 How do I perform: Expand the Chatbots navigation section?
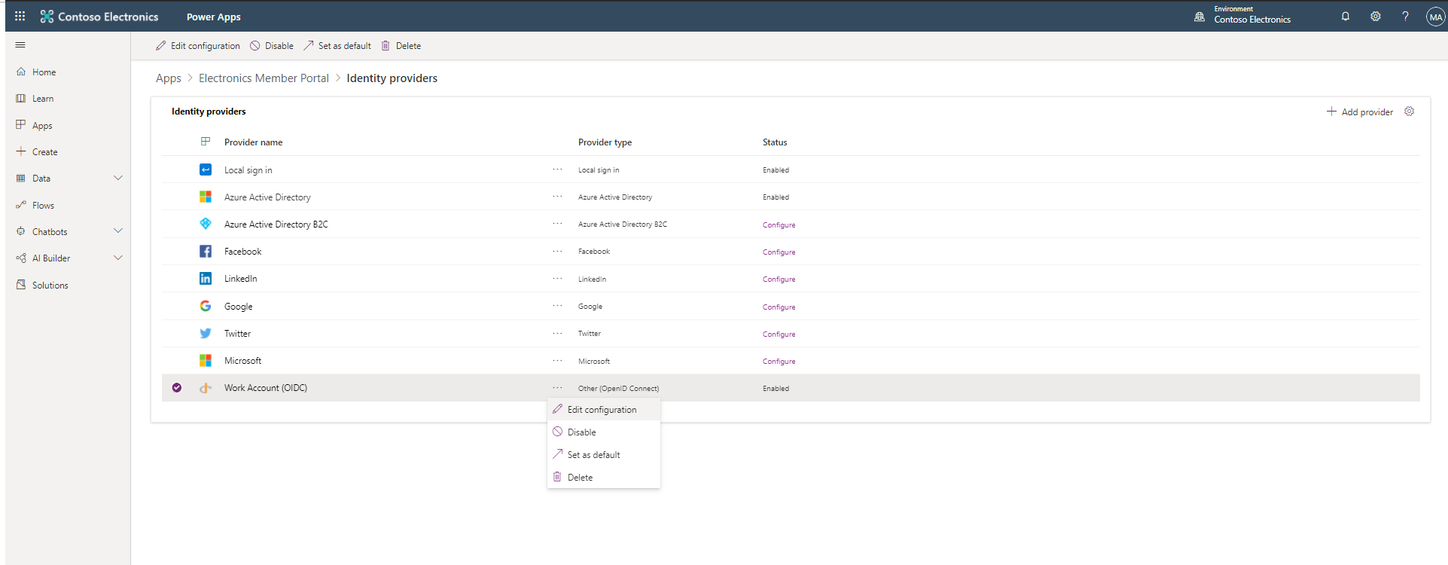pyautogui.click(x=117, y=231)
